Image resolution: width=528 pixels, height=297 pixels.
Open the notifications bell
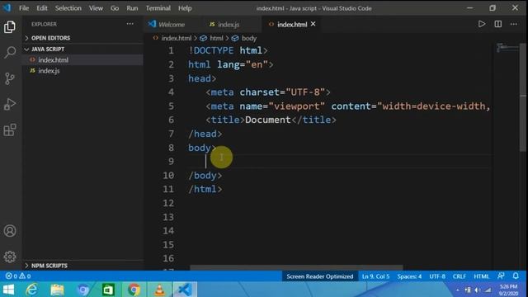[x=516, y=276]
